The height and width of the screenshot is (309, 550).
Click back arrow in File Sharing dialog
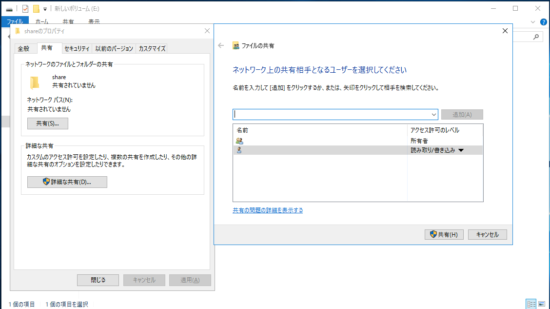(221, 45)
